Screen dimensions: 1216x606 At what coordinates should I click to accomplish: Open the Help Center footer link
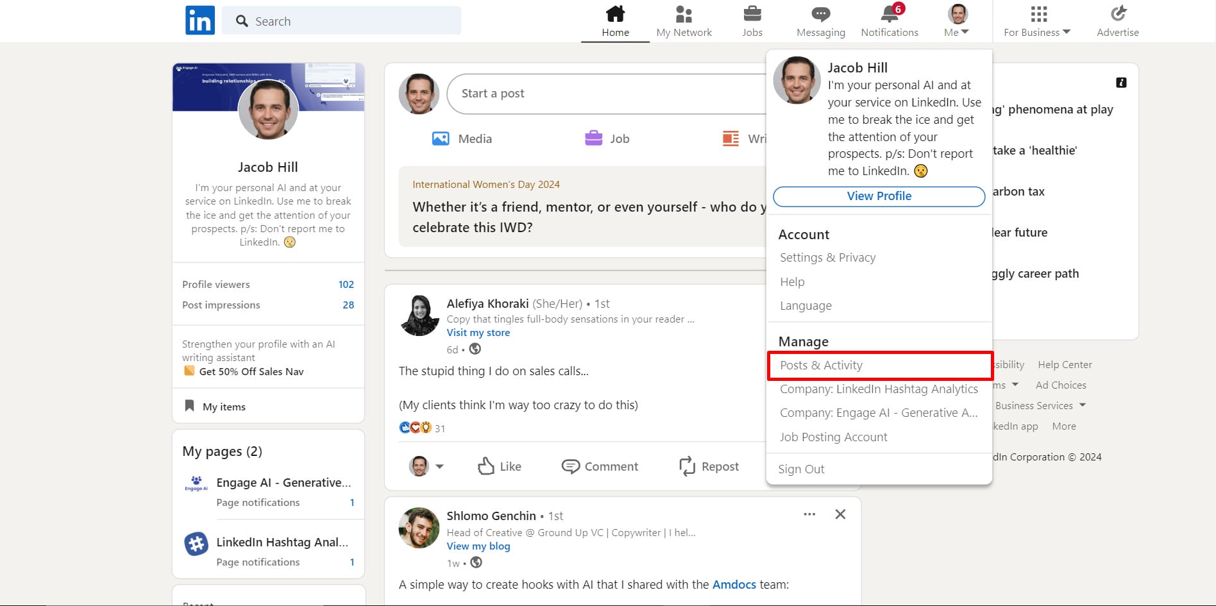coord(1065,364)
